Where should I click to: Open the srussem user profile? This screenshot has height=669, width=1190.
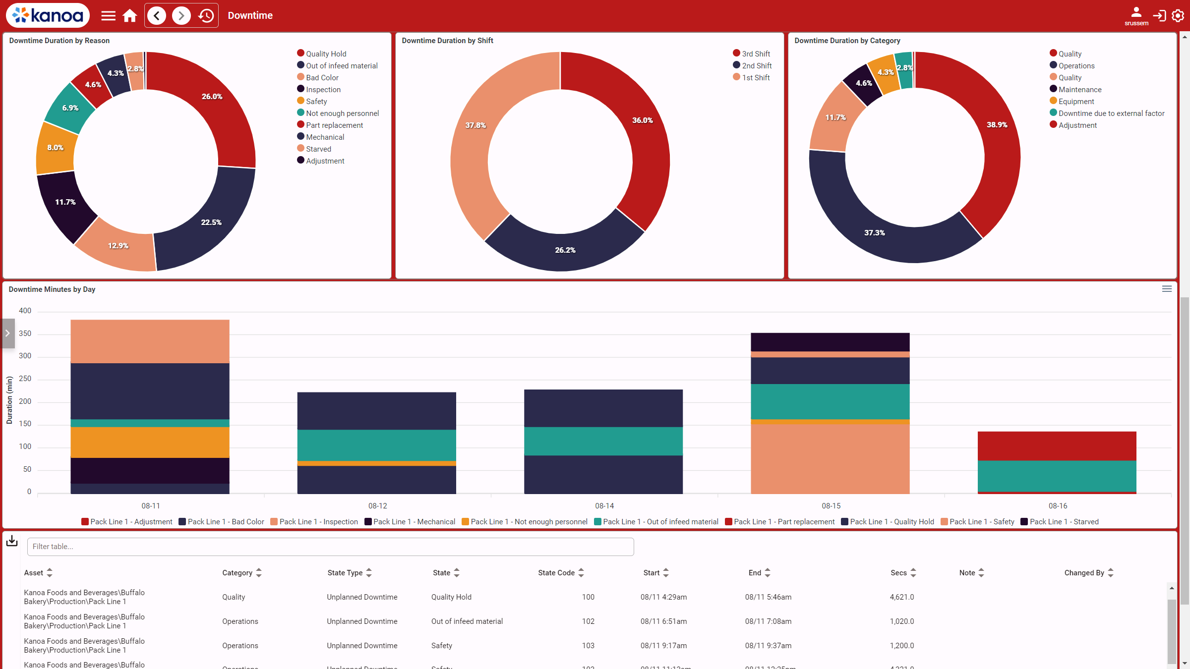click(1136, 15)
